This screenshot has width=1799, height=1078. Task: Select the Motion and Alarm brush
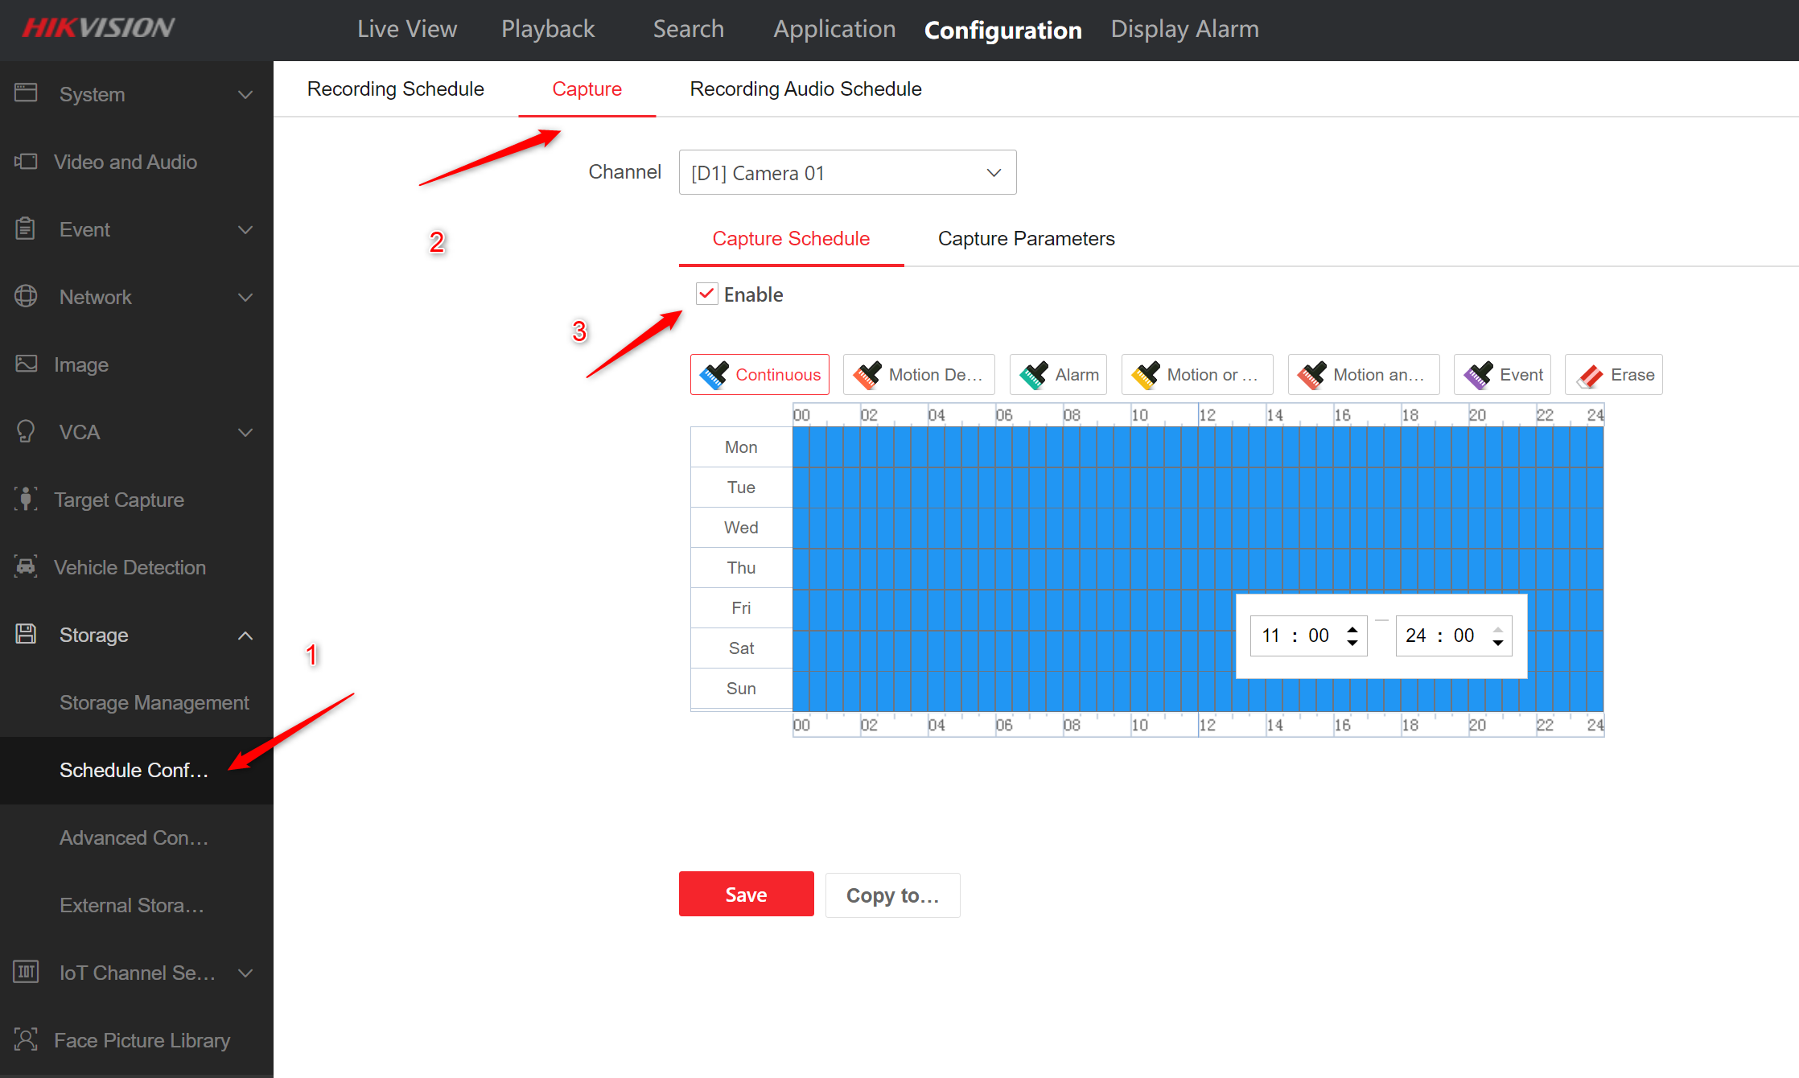(x=1364, y=375)
